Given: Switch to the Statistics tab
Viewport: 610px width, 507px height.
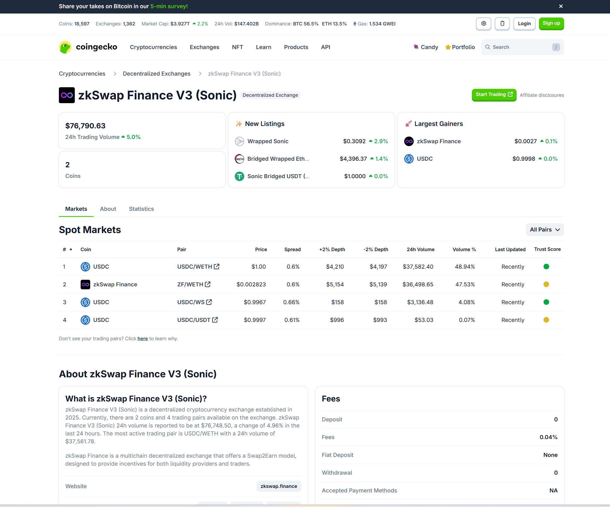Looking at the screenshot, I should [x=141, y=209].
